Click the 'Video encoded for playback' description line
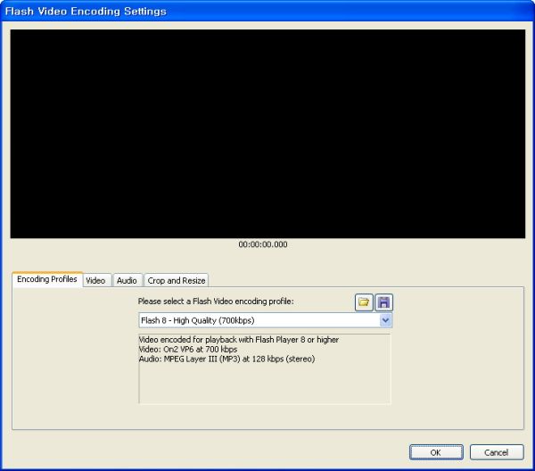This screenshot has height=471, width=535. tap(239, 340)
